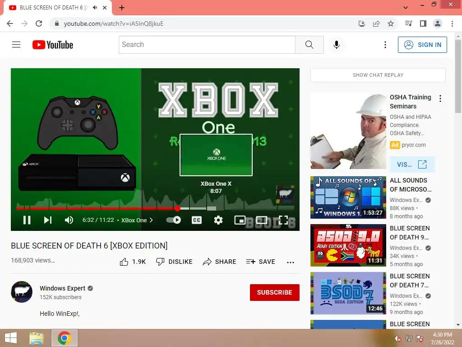
Task: Click the ad VIS... button
Action: pyautogui.click(x=412, y=164)
